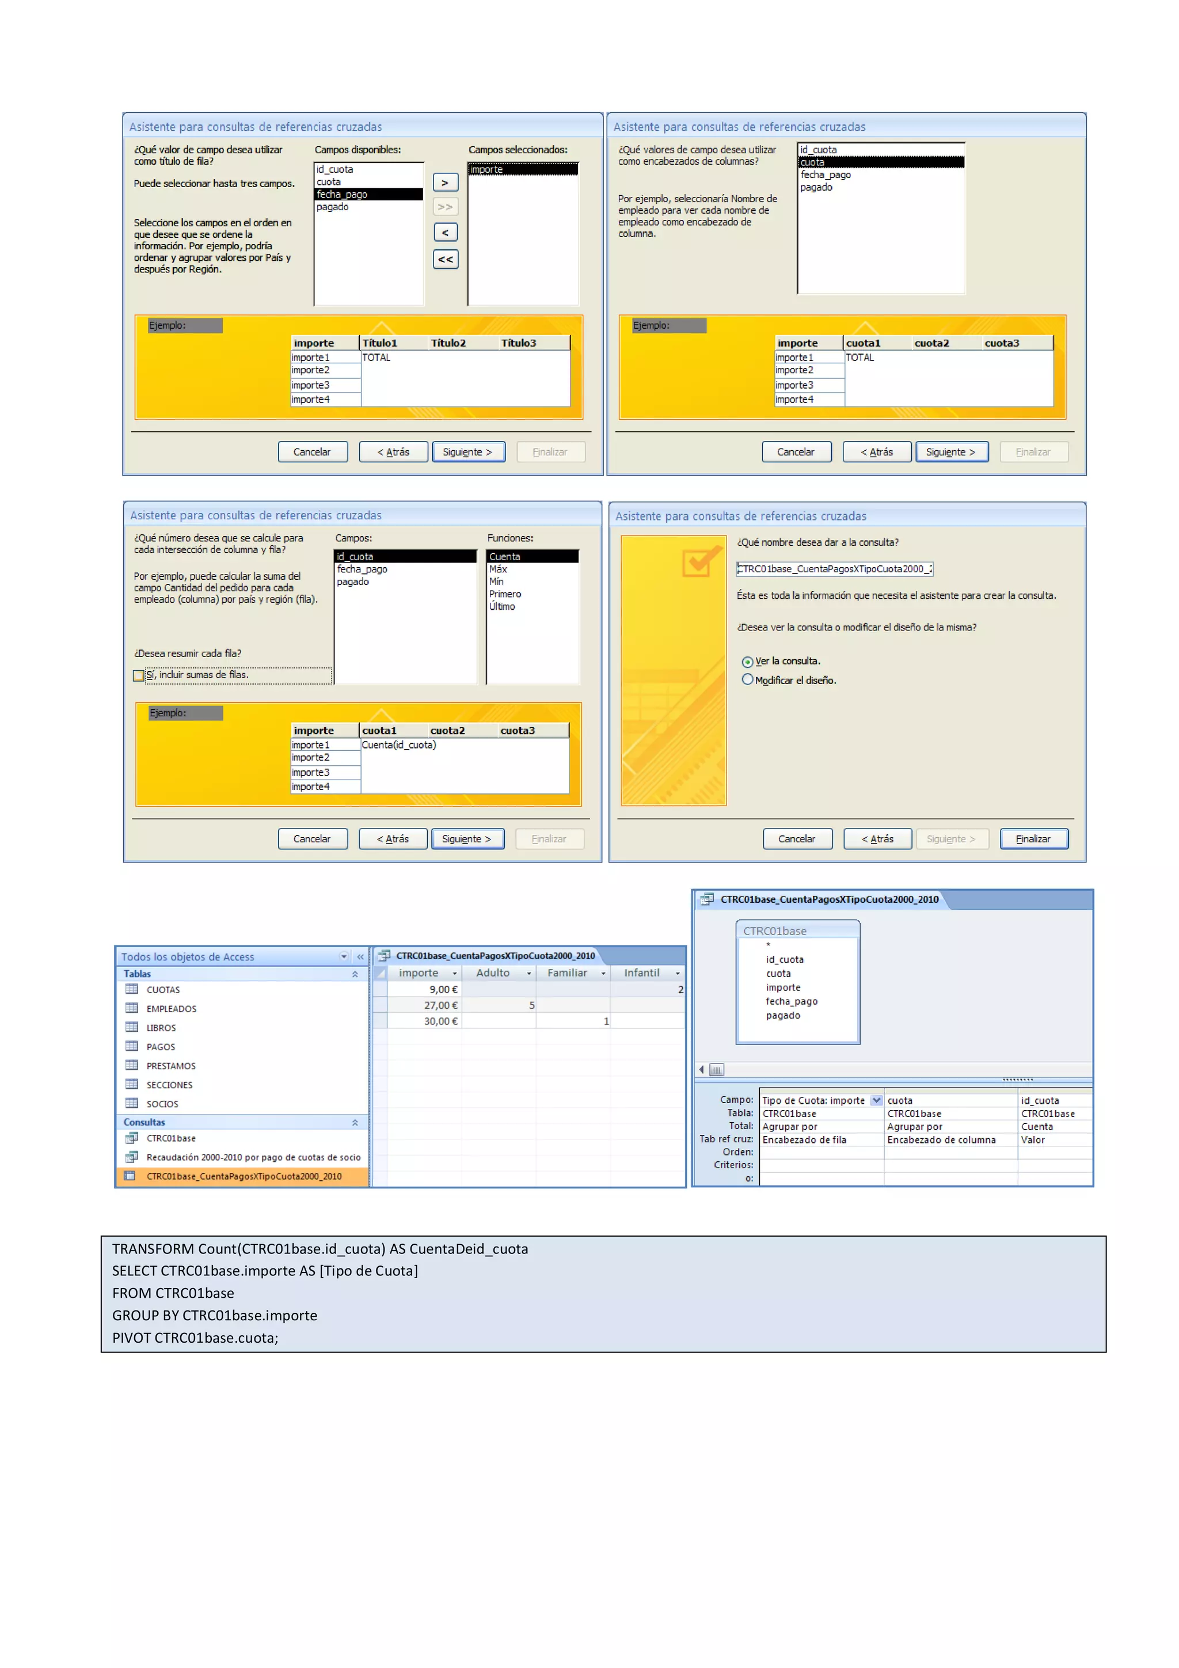
Task: Click the query icon on the datasheet tab
Action: pos(383,955)
